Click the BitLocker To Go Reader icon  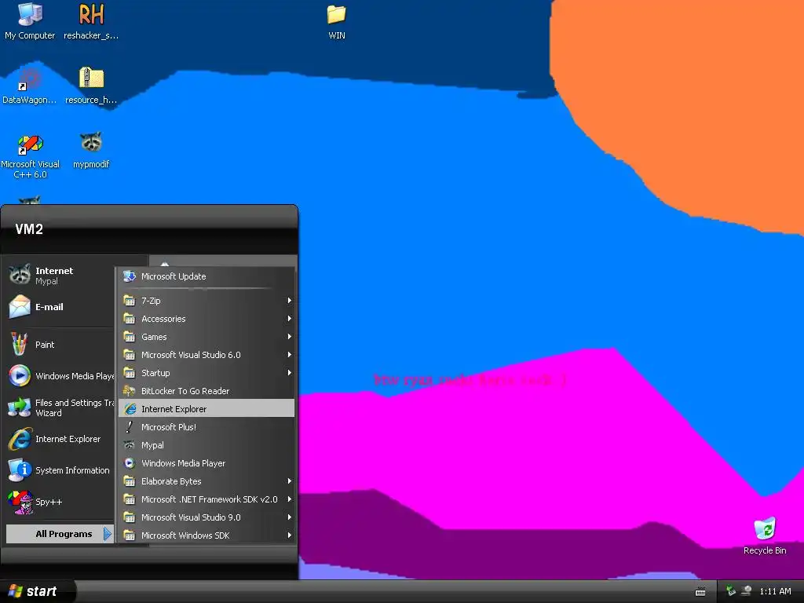click(130, 391)
